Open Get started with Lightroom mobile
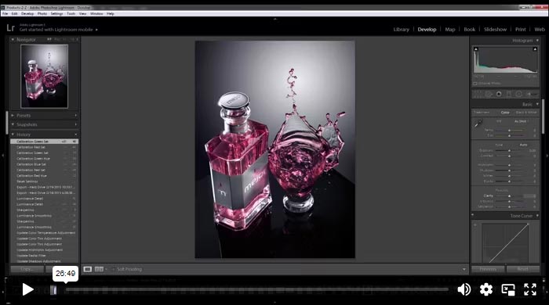The image size is (549, 305). click(59, 30)
